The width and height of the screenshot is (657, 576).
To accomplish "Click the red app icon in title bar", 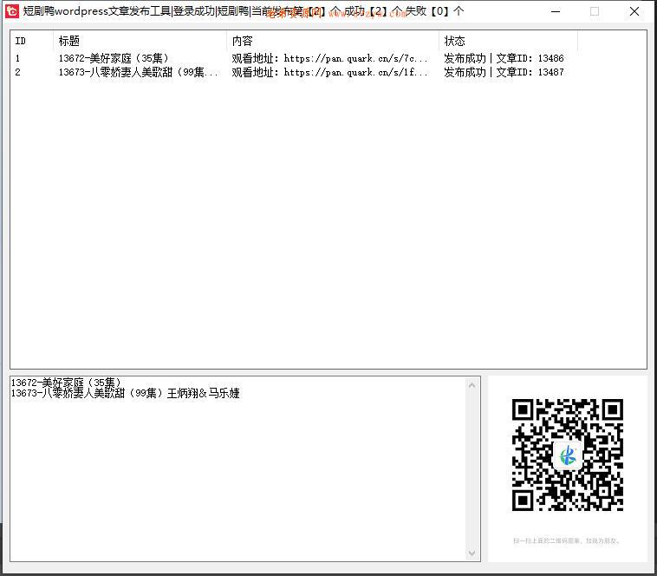I will click(x=12, y=11).
